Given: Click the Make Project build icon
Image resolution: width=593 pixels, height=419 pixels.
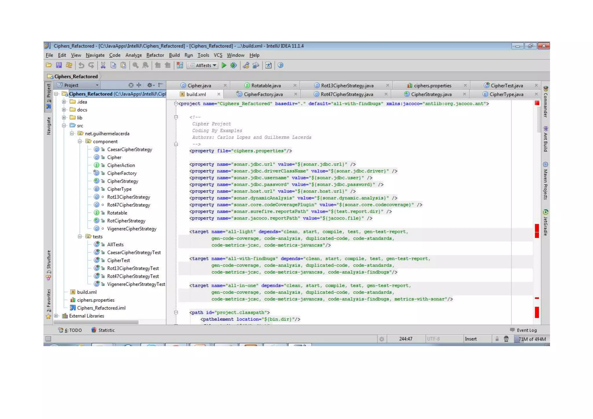Looking at the screenshot, I should click(180, 65).
